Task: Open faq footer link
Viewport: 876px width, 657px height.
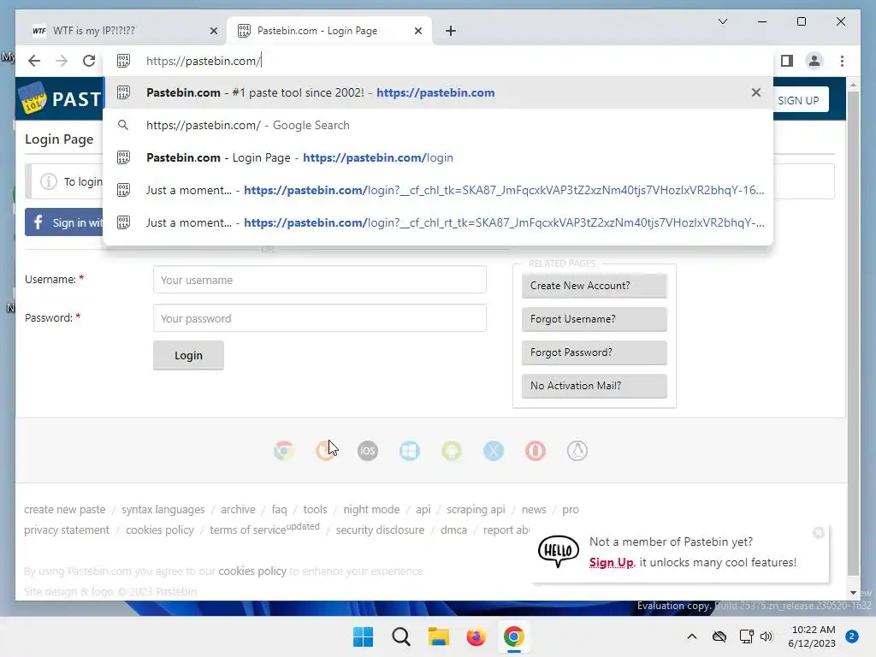Action: click(280, 510)
